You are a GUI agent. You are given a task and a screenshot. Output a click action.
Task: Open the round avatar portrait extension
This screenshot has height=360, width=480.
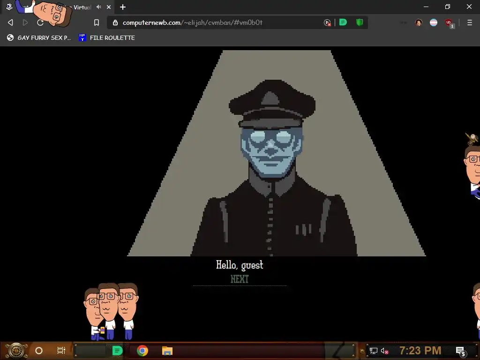click(419, 22)
